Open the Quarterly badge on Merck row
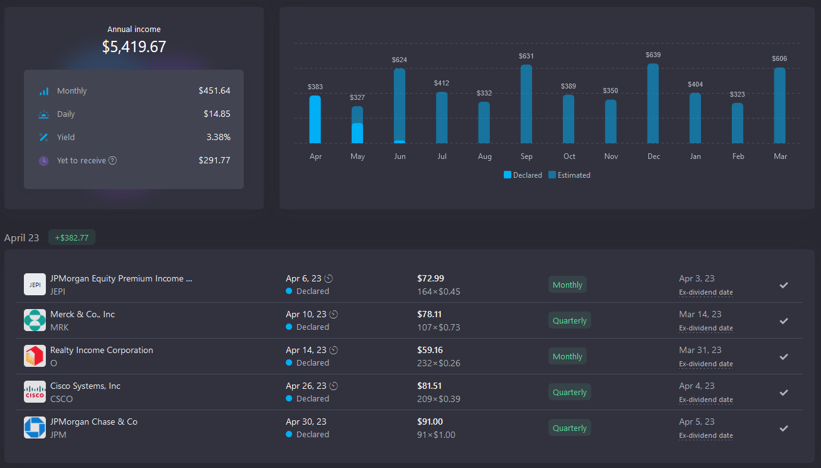Image resolution: width=821 pixels, height=468 pixels. (569, 320)
